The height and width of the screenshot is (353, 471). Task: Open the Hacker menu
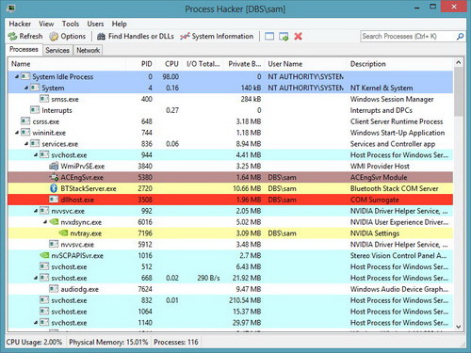[20, 24]
